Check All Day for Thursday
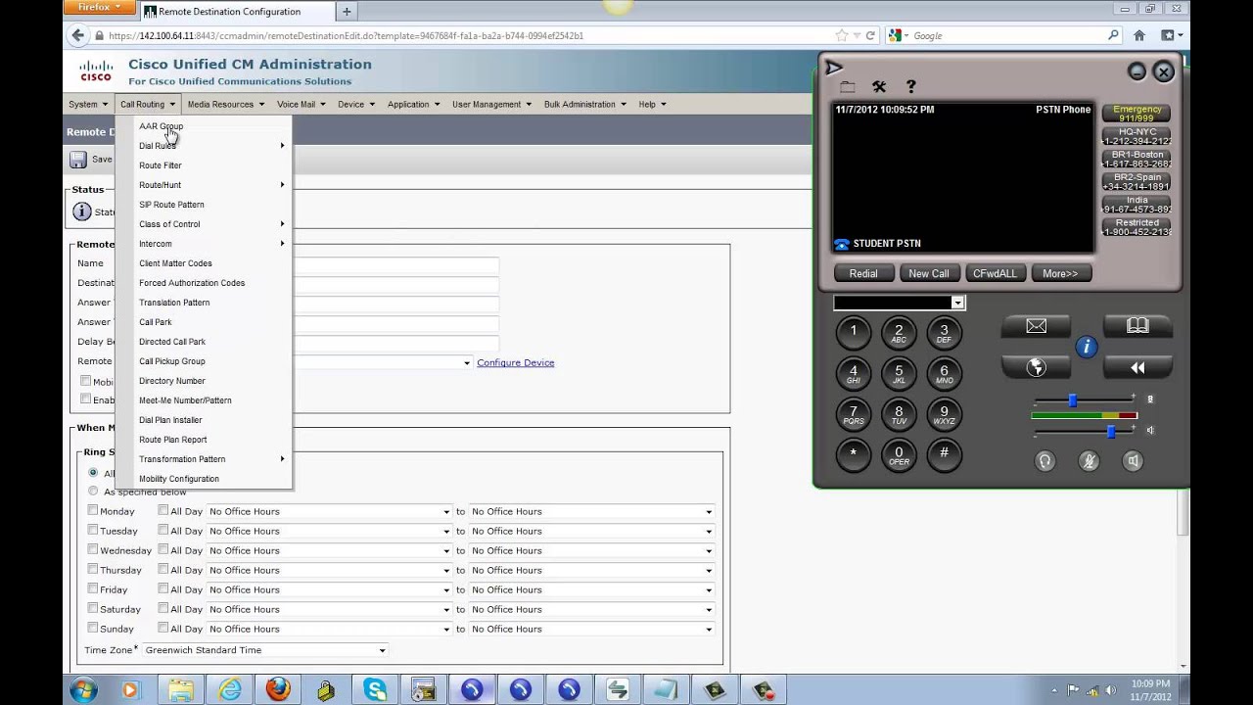1253x705 pixels. [x=163, y=569]
